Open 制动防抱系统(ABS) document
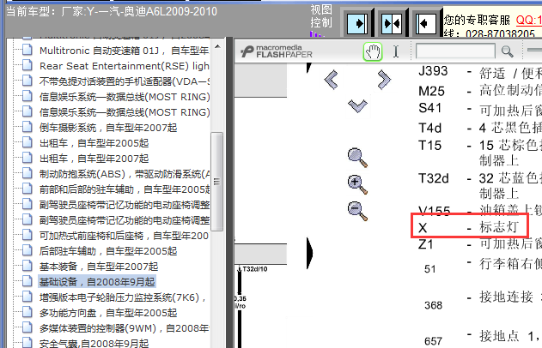542x348 pixels. point(125,174)
